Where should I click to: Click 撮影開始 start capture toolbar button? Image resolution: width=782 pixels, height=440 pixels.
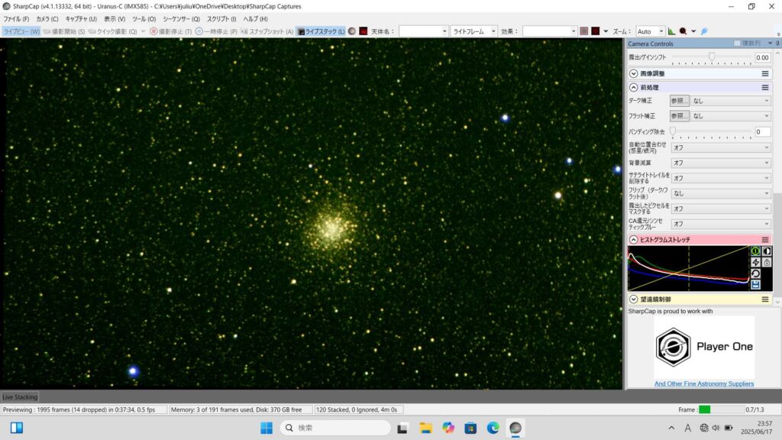pyautogui.click(x=64, y=31)
